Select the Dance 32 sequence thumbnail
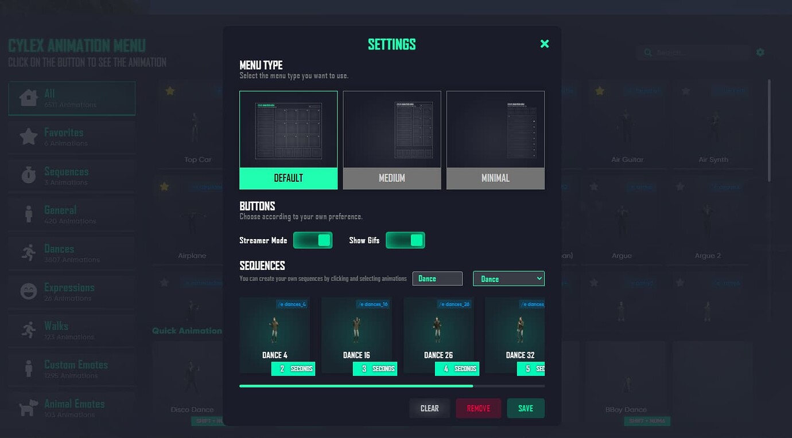This screenshot has width=792, height=438. pos(515,336)
